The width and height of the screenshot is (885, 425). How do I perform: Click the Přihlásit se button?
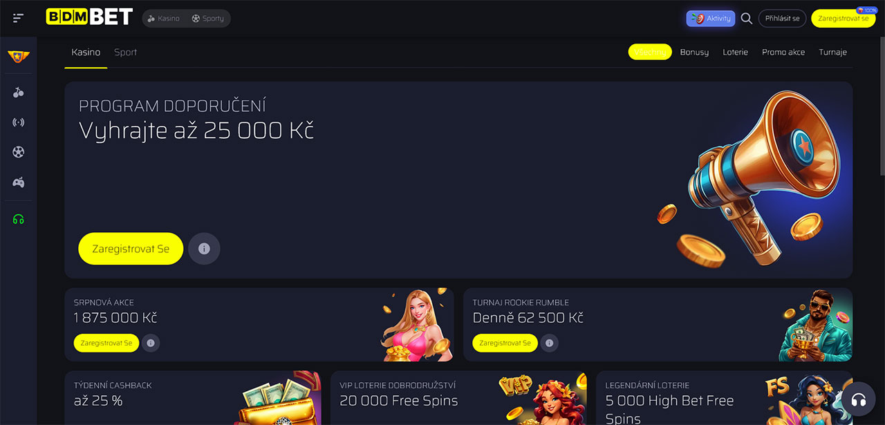coord(783,19)
